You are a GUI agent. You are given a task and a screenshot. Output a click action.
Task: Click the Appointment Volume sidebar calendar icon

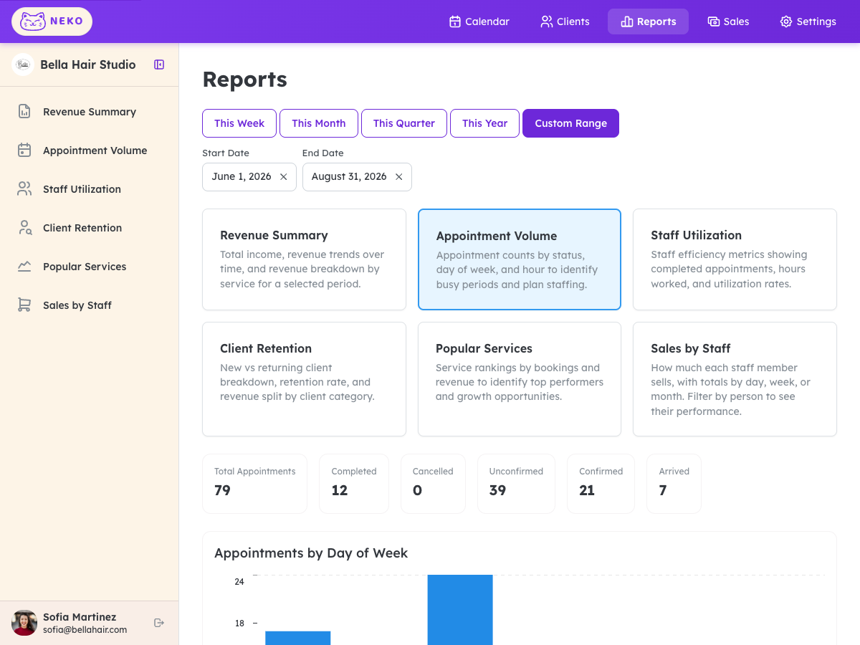tap(24, 150)
